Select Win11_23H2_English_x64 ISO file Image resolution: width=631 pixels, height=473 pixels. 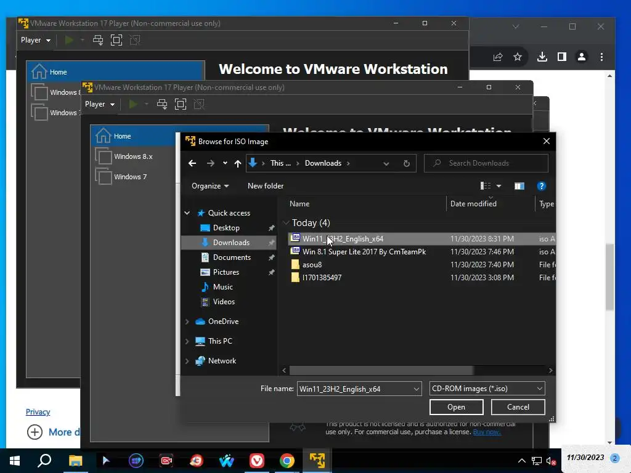[x=421, y=239]
